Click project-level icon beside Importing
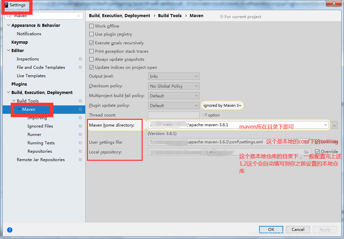This screenshot has width=344, height=239. [80, 117]
